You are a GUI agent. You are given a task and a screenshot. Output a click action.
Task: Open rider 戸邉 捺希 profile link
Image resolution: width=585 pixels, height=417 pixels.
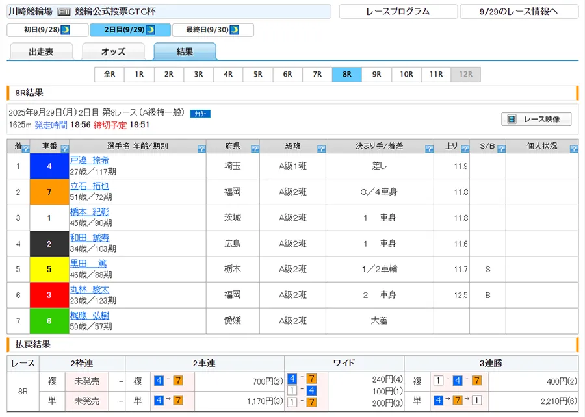point(89,160)
